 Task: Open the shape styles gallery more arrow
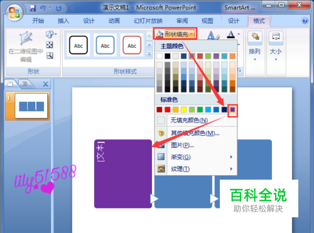pos(149,54)
